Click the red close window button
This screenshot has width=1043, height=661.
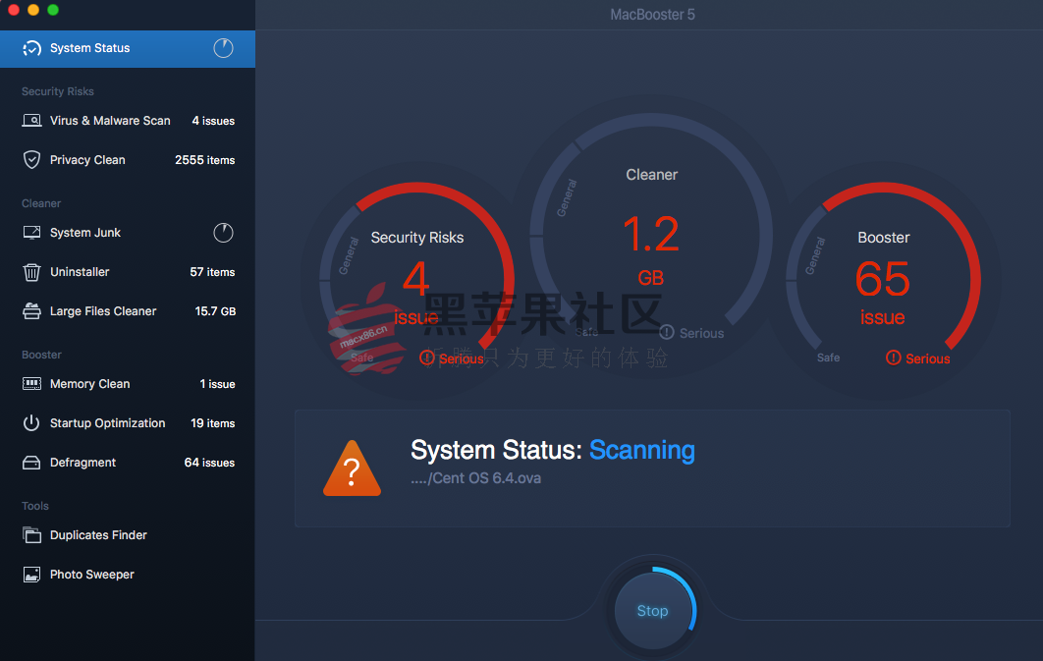coord(14,9)
